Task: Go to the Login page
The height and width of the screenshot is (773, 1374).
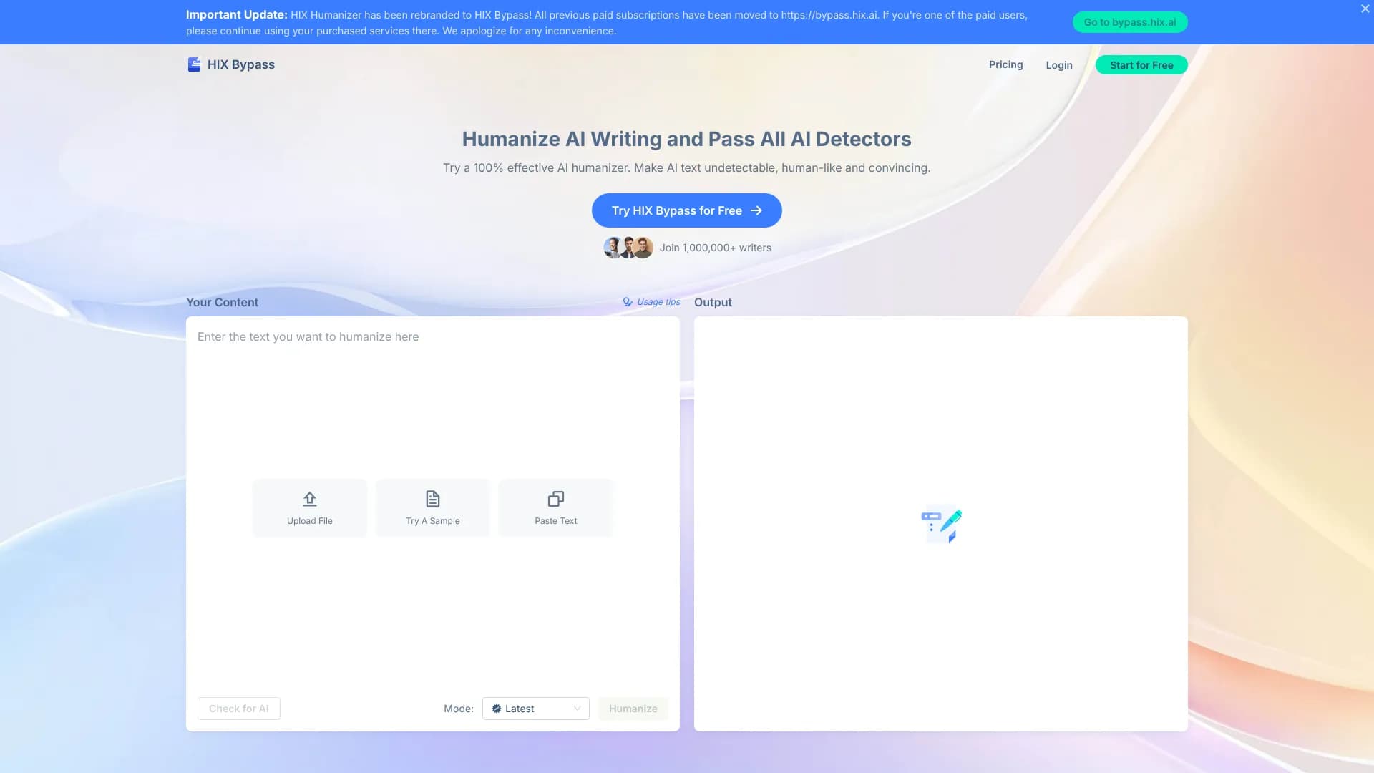Action: (1058, 65)
